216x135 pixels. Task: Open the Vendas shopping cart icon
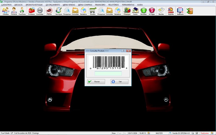tap(93, 11)
